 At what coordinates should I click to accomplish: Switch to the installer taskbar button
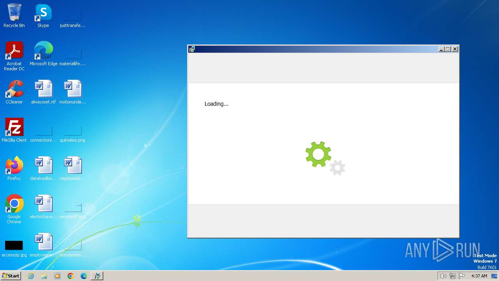coord(97,276)
